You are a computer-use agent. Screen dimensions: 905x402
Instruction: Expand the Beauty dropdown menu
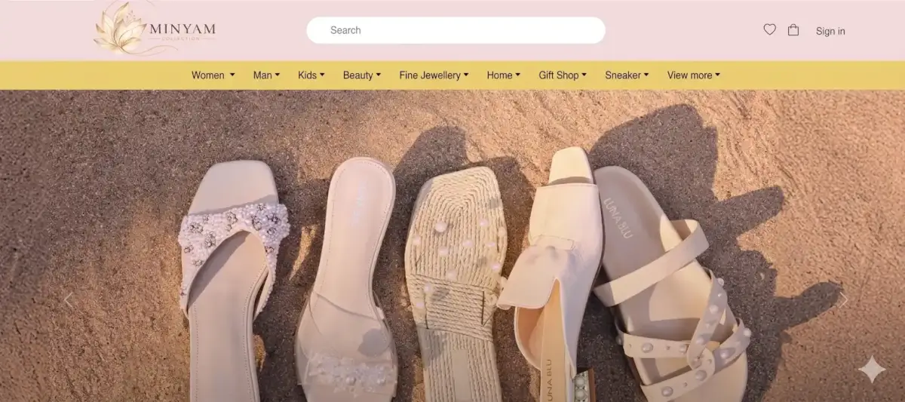pyautogui.click(x=362, y=75)
